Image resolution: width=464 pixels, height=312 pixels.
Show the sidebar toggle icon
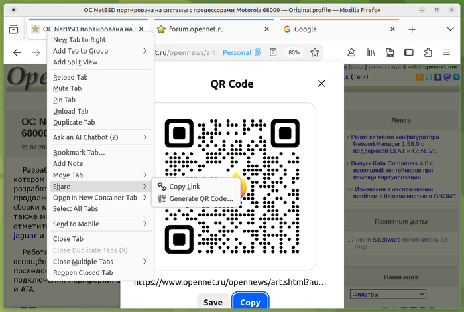pyautogui.click(x=409, y=52)
